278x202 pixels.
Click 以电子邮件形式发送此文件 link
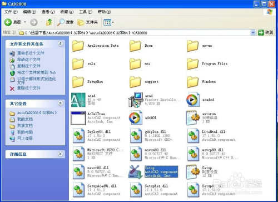[37, 81]
